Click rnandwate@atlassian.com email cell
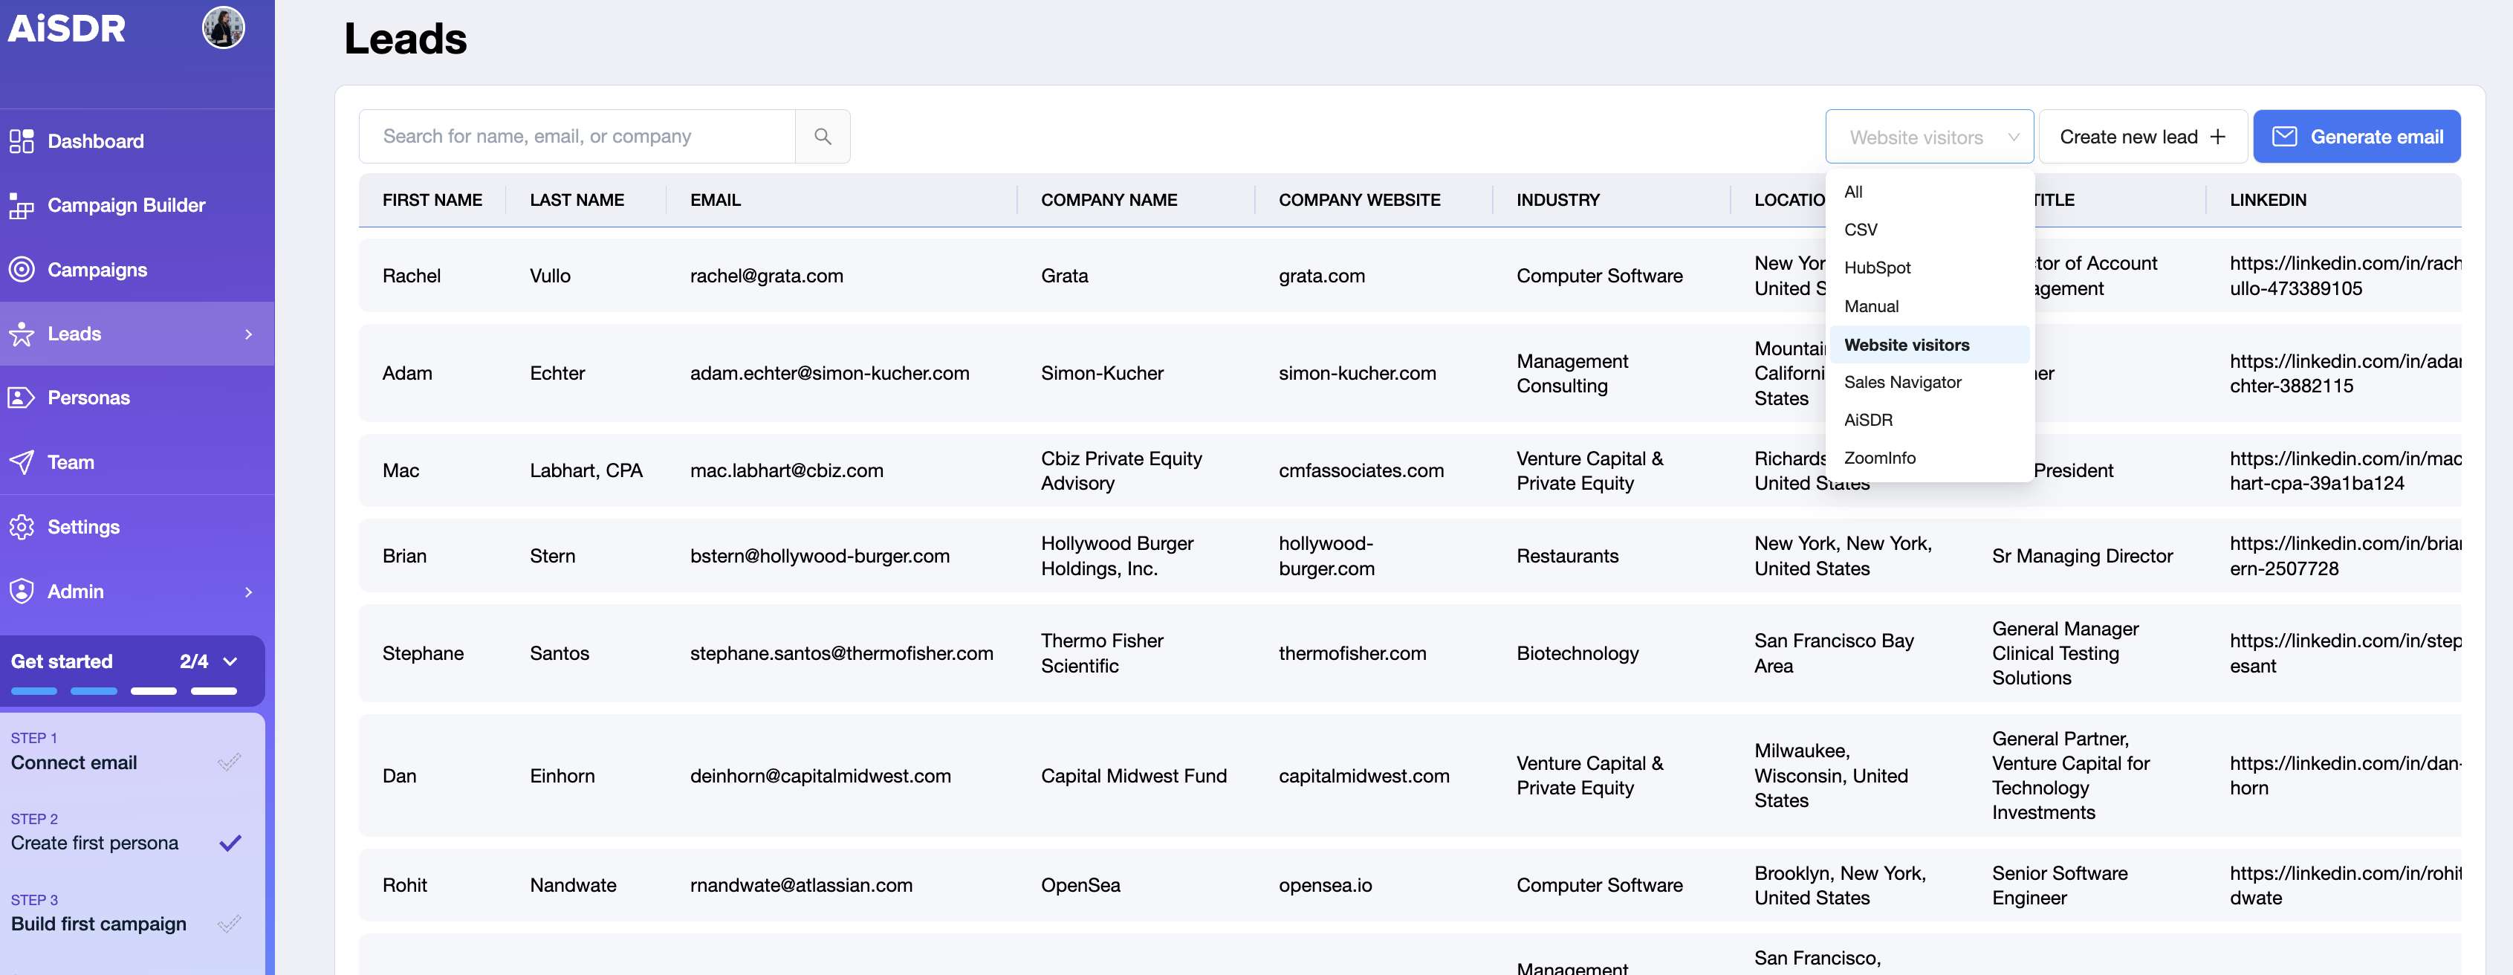The width and height of the screenshot is (2513, 975). point(801,885)
